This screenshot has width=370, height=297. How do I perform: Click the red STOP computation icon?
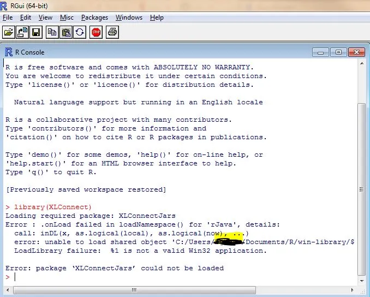coord(96,32)
